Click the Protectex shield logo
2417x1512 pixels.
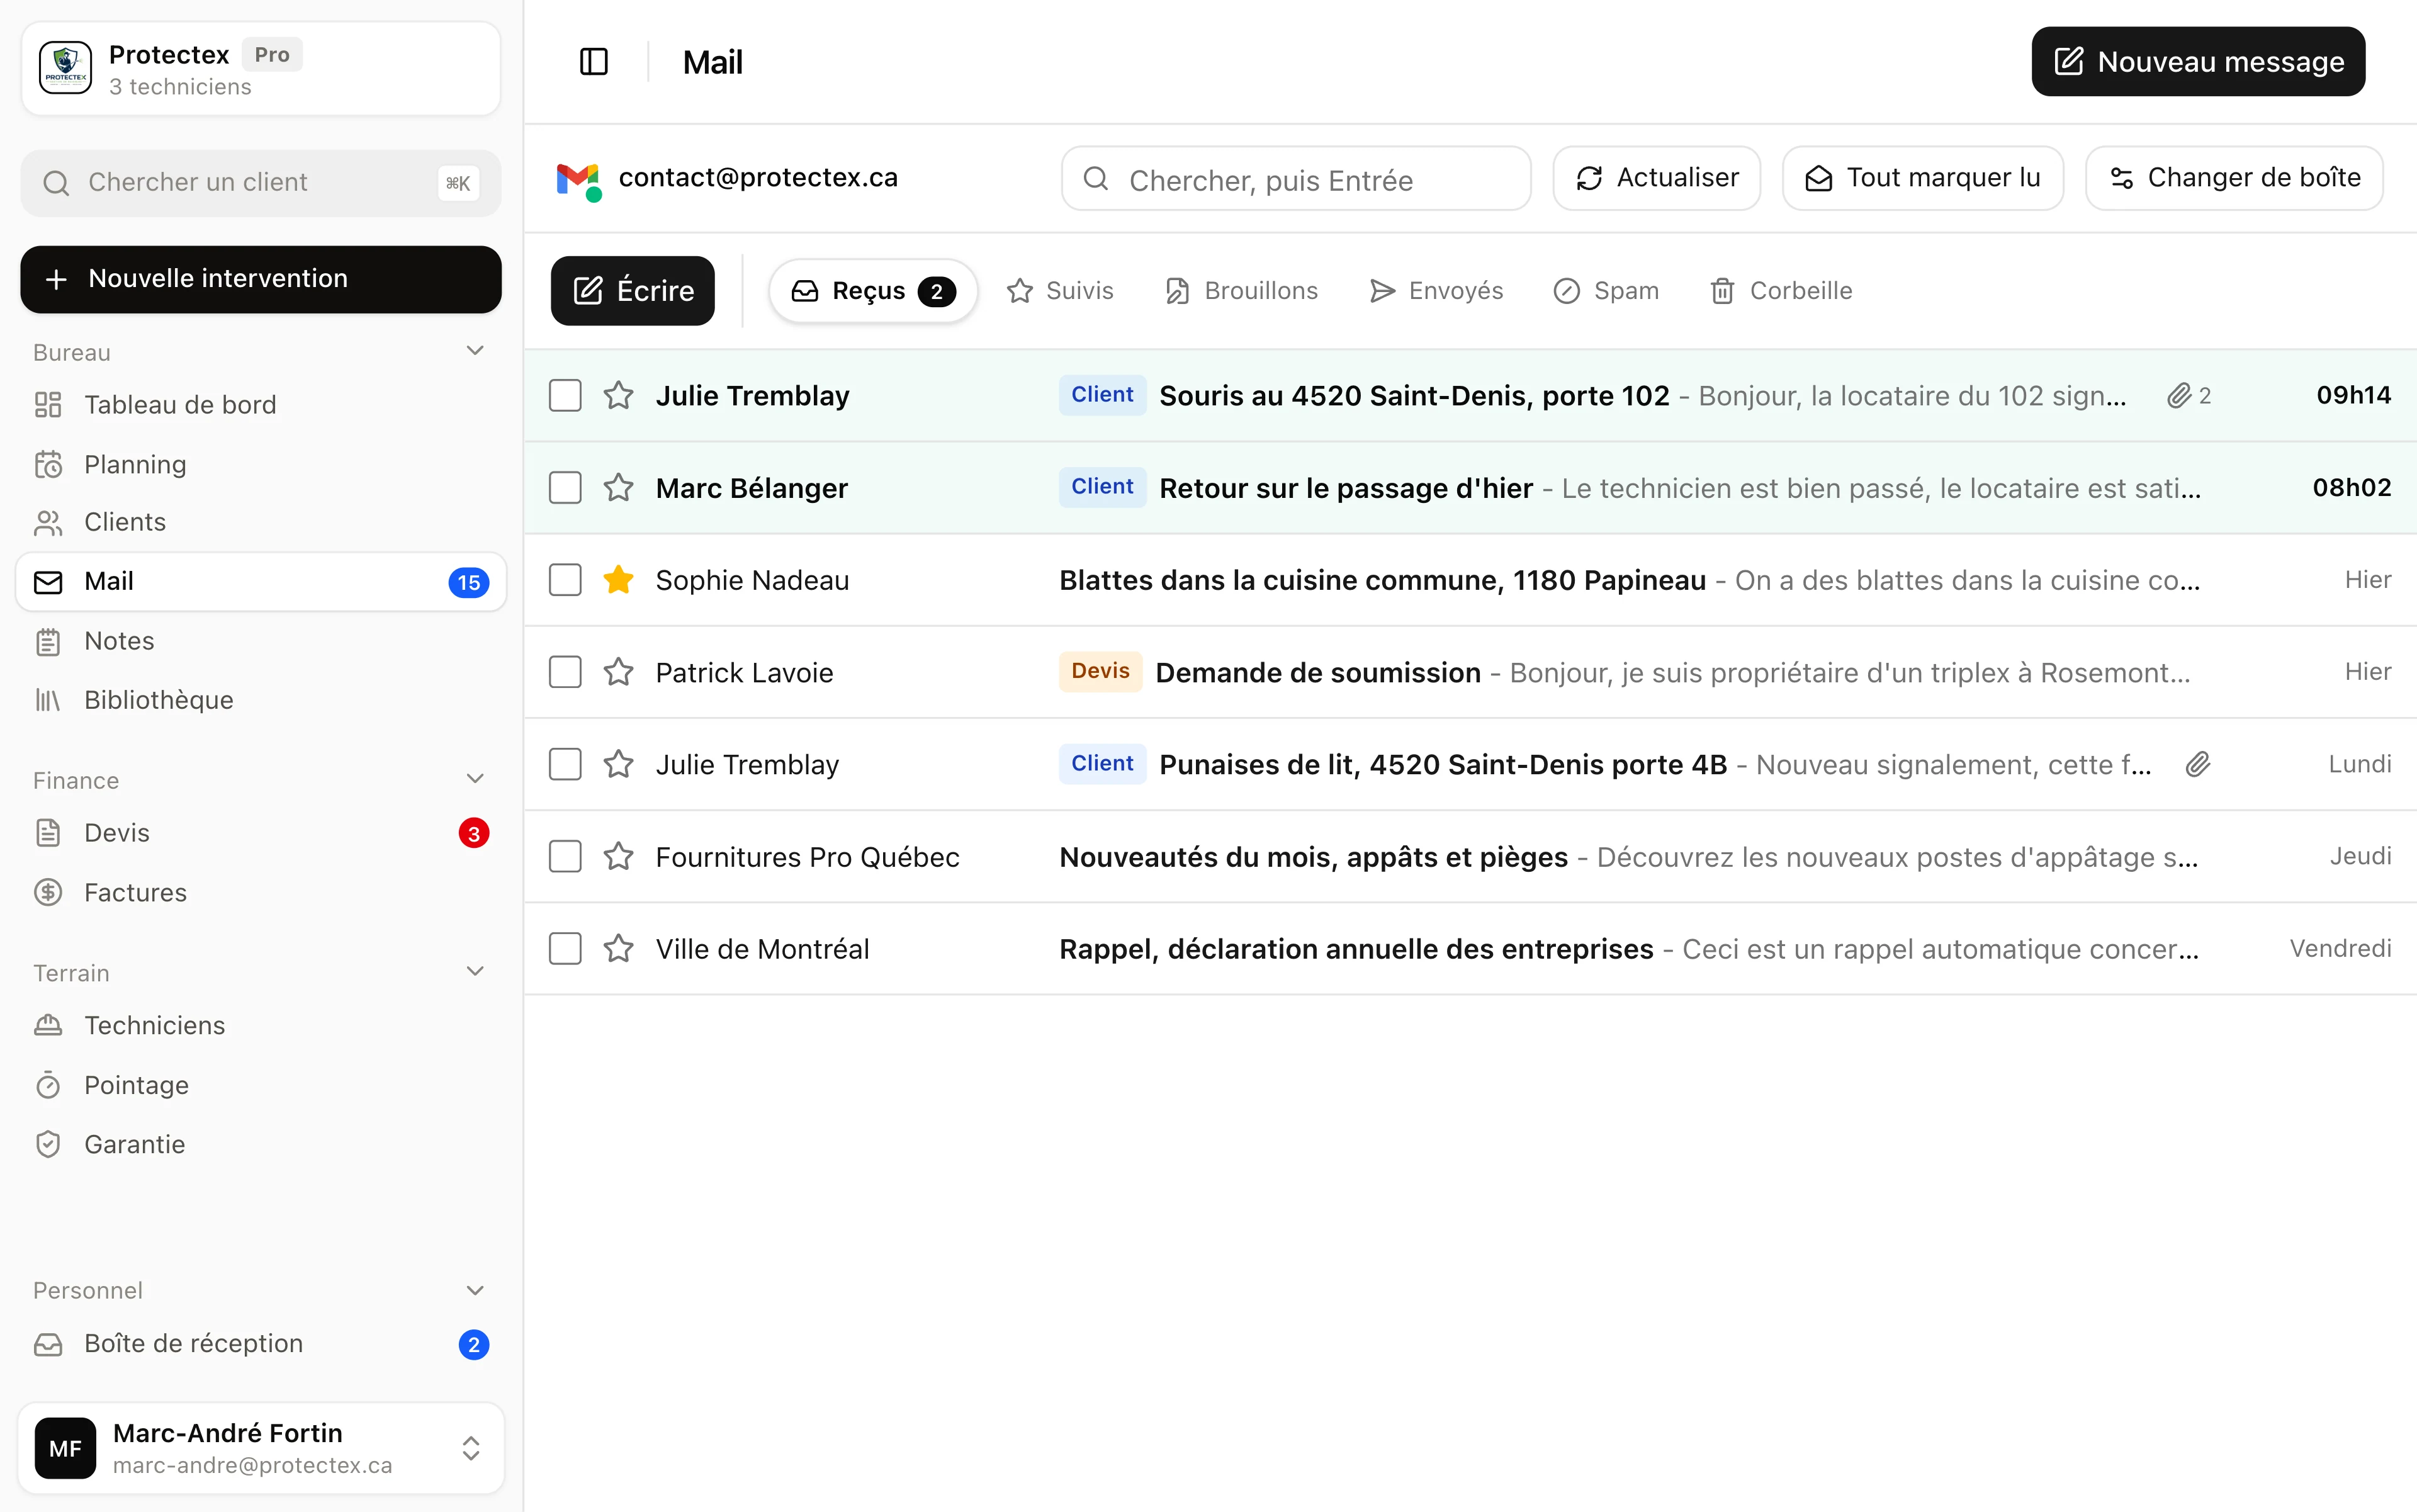66,68
